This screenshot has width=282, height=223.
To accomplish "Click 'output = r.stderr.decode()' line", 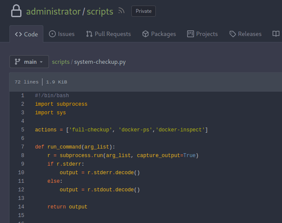I will [100, 172].
